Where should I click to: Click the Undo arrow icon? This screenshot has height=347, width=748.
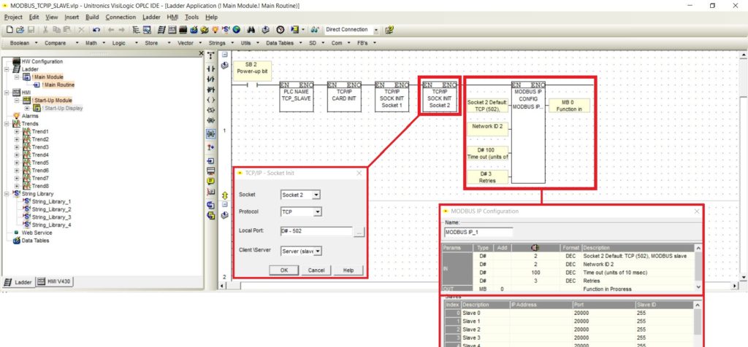[x=96, y=29]
